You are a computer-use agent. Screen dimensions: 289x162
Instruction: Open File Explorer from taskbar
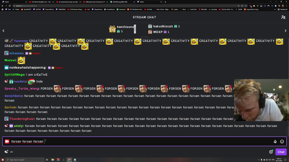point(52,160)
